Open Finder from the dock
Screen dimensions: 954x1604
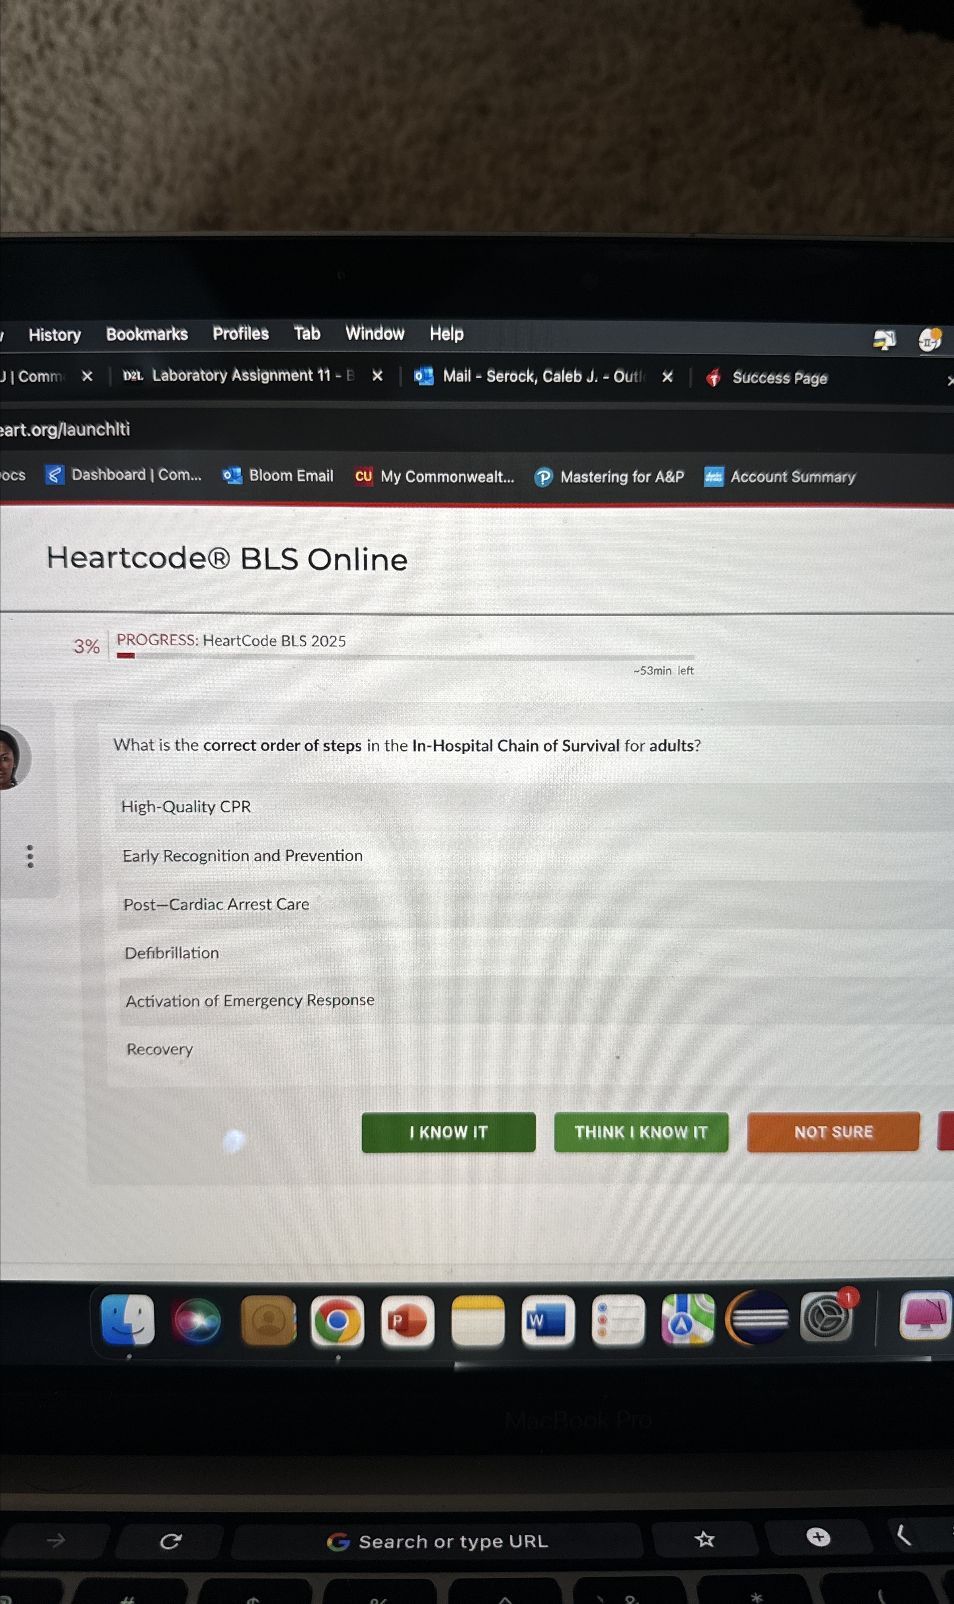point(127,1321)
